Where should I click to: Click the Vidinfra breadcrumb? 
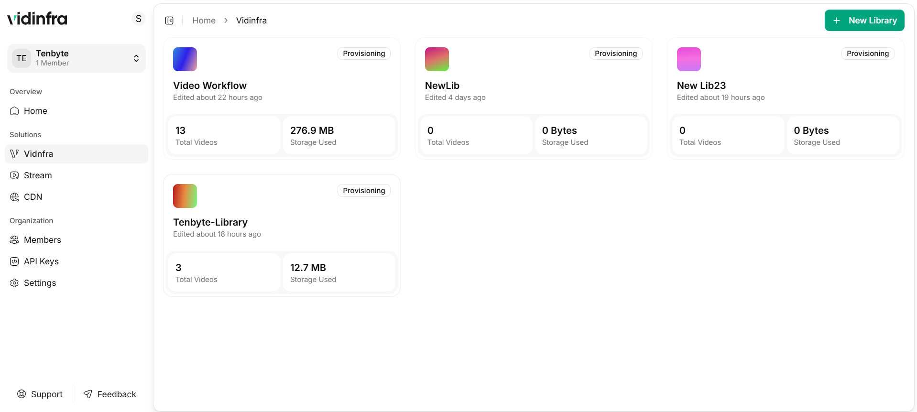tap(251, 21)
